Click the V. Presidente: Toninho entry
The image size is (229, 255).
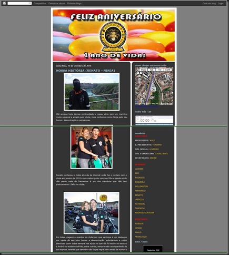point(148,145)
